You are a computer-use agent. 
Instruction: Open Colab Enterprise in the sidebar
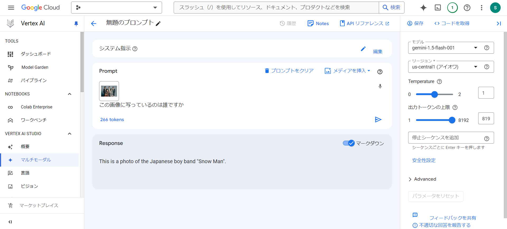[x=40, y=107]
